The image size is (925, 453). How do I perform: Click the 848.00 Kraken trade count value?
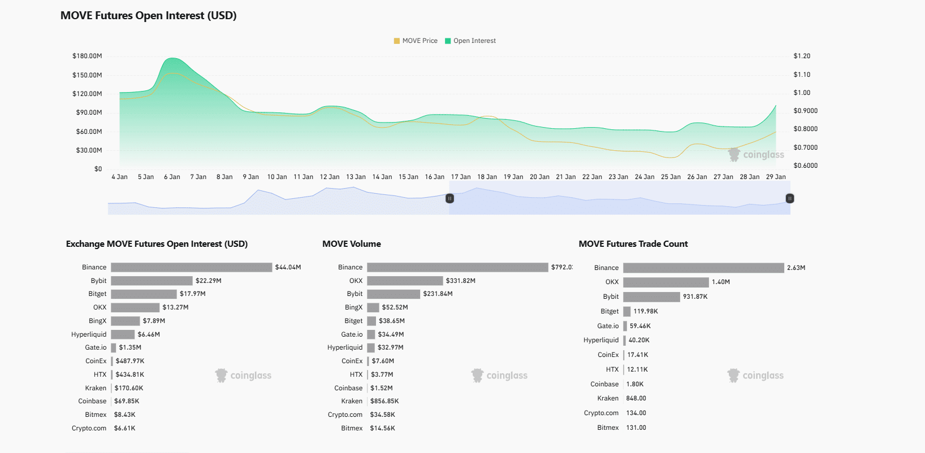point(636,398)
